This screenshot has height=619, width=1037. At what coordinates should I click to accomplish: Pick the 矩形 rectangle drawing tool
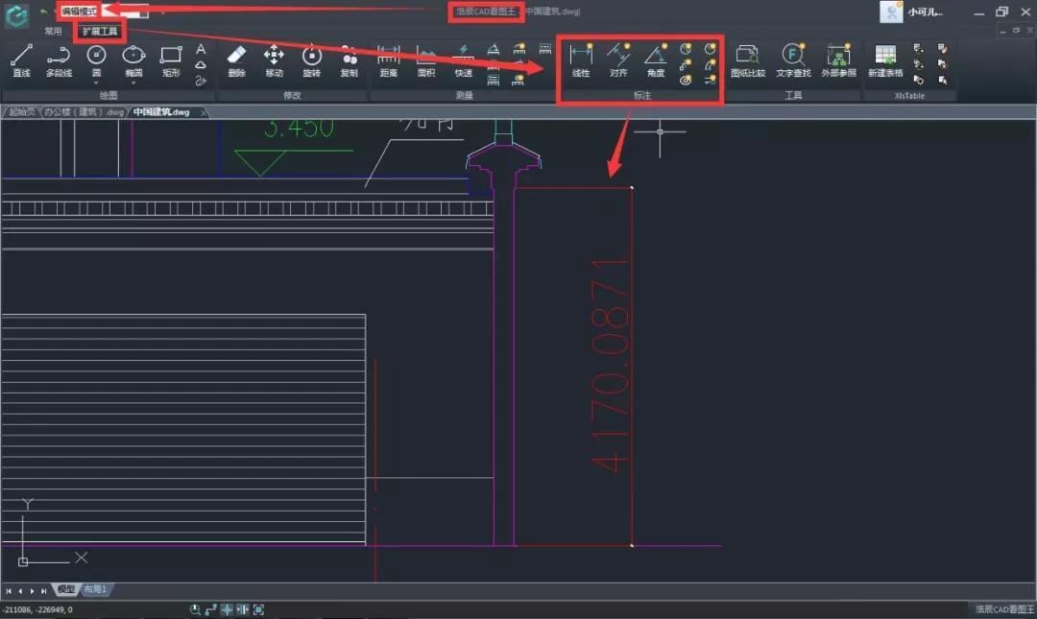coord(170,58)
